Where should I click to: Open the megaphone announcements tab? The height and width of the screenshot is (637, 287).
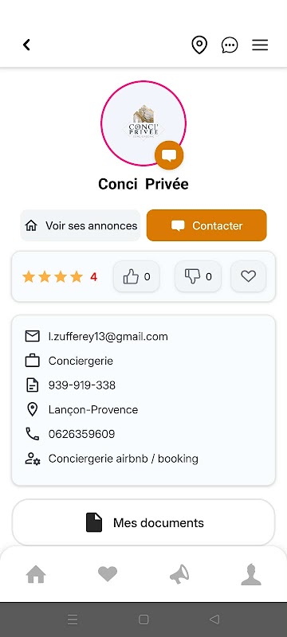click(x=179, y=575)
